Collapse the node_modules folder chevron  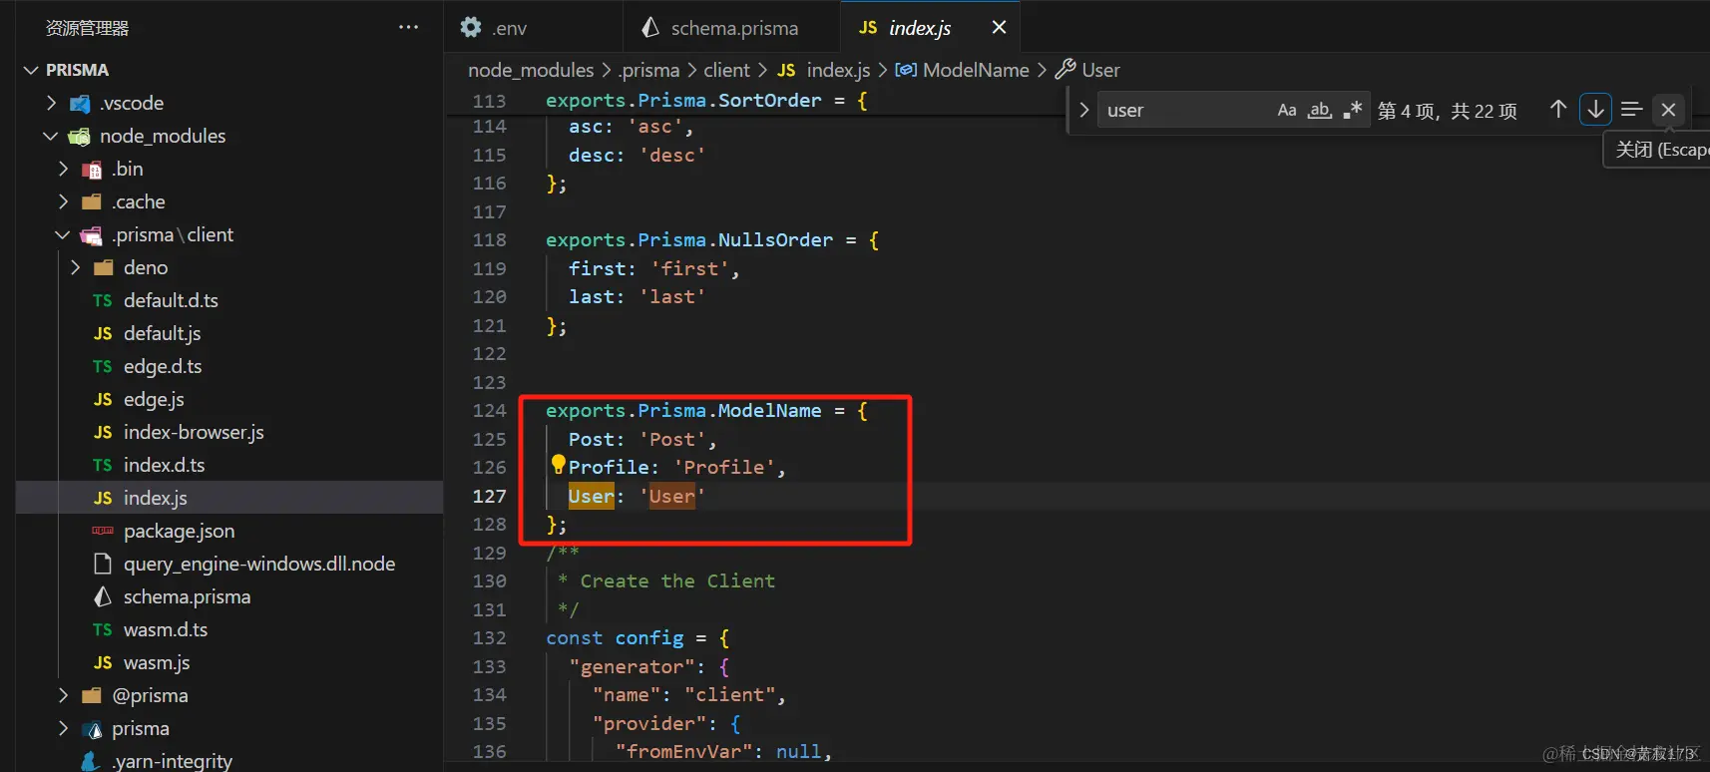pyautogui.click(x=51, y=136)
